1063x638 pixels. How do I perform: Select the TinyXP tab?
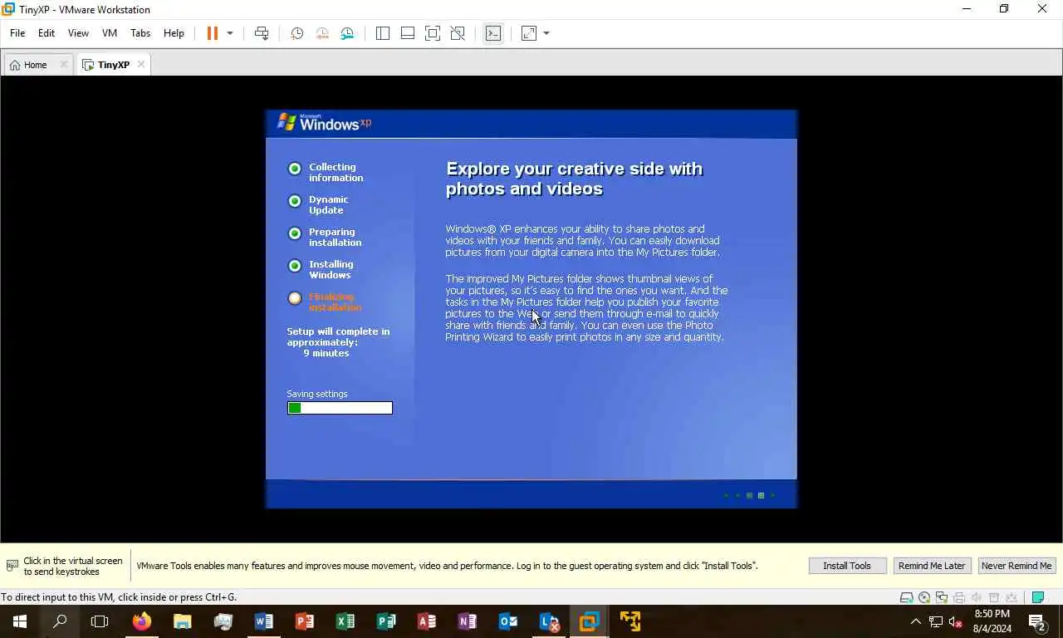(x=113, y=65)
